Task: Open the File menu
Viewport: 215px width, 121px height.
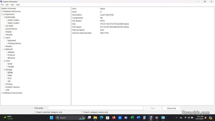Action: pos(2,5)
